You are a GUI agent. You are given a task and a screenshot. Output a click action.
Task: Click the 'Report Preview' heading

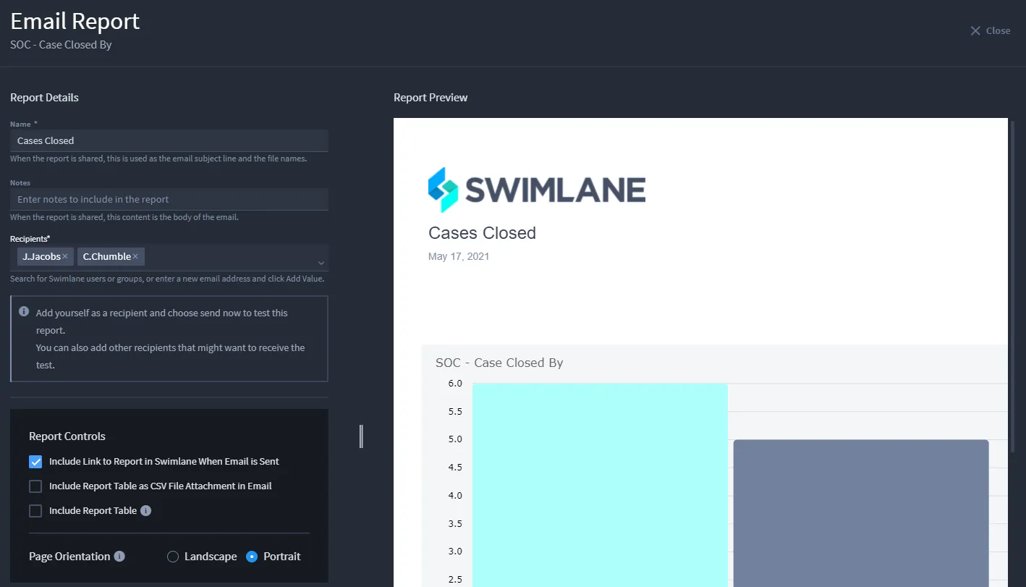pyautogui.click(x=431, y=98)
